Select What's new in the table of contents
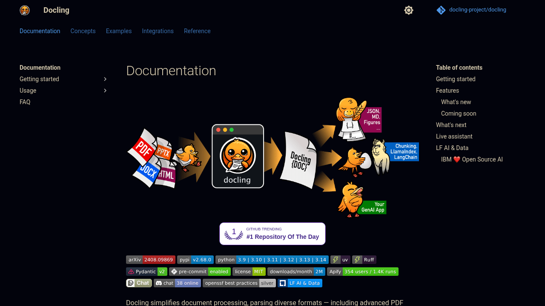545x306 pixels. pyautogui.click(x=456, y=102)
